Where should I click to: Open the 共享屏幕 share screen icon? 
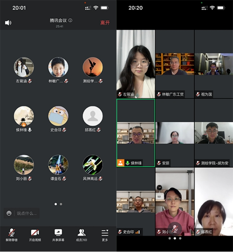58,232
